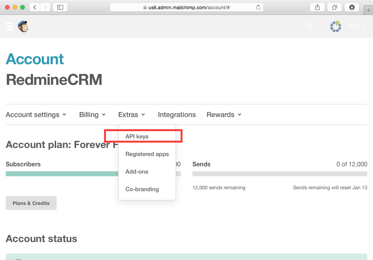373x260 pixels.
Task: Open the Billing dropdown
Action: coord(92,114)
